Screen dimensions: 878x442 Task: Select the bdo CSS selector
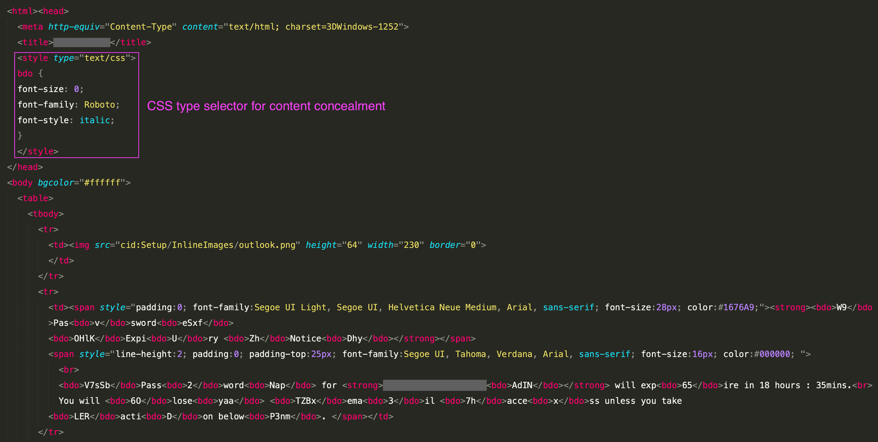click(x=25, y=73)
